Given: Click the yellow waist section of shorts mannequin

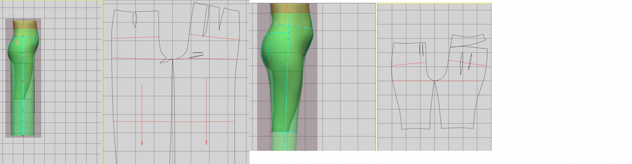Looking at the screenshot, I should (289, 8).
